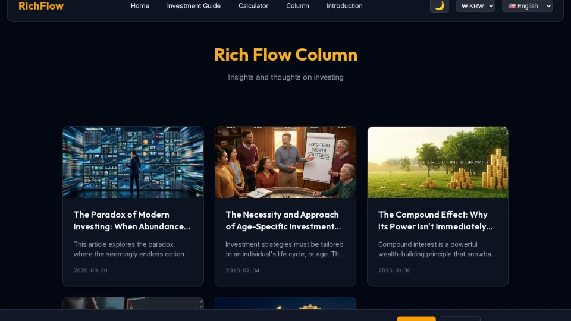Image resolution: width=571 pixels, height=321 pixels.
Task: Click the RichFlow logo
Action: click(x=41, y=6)
